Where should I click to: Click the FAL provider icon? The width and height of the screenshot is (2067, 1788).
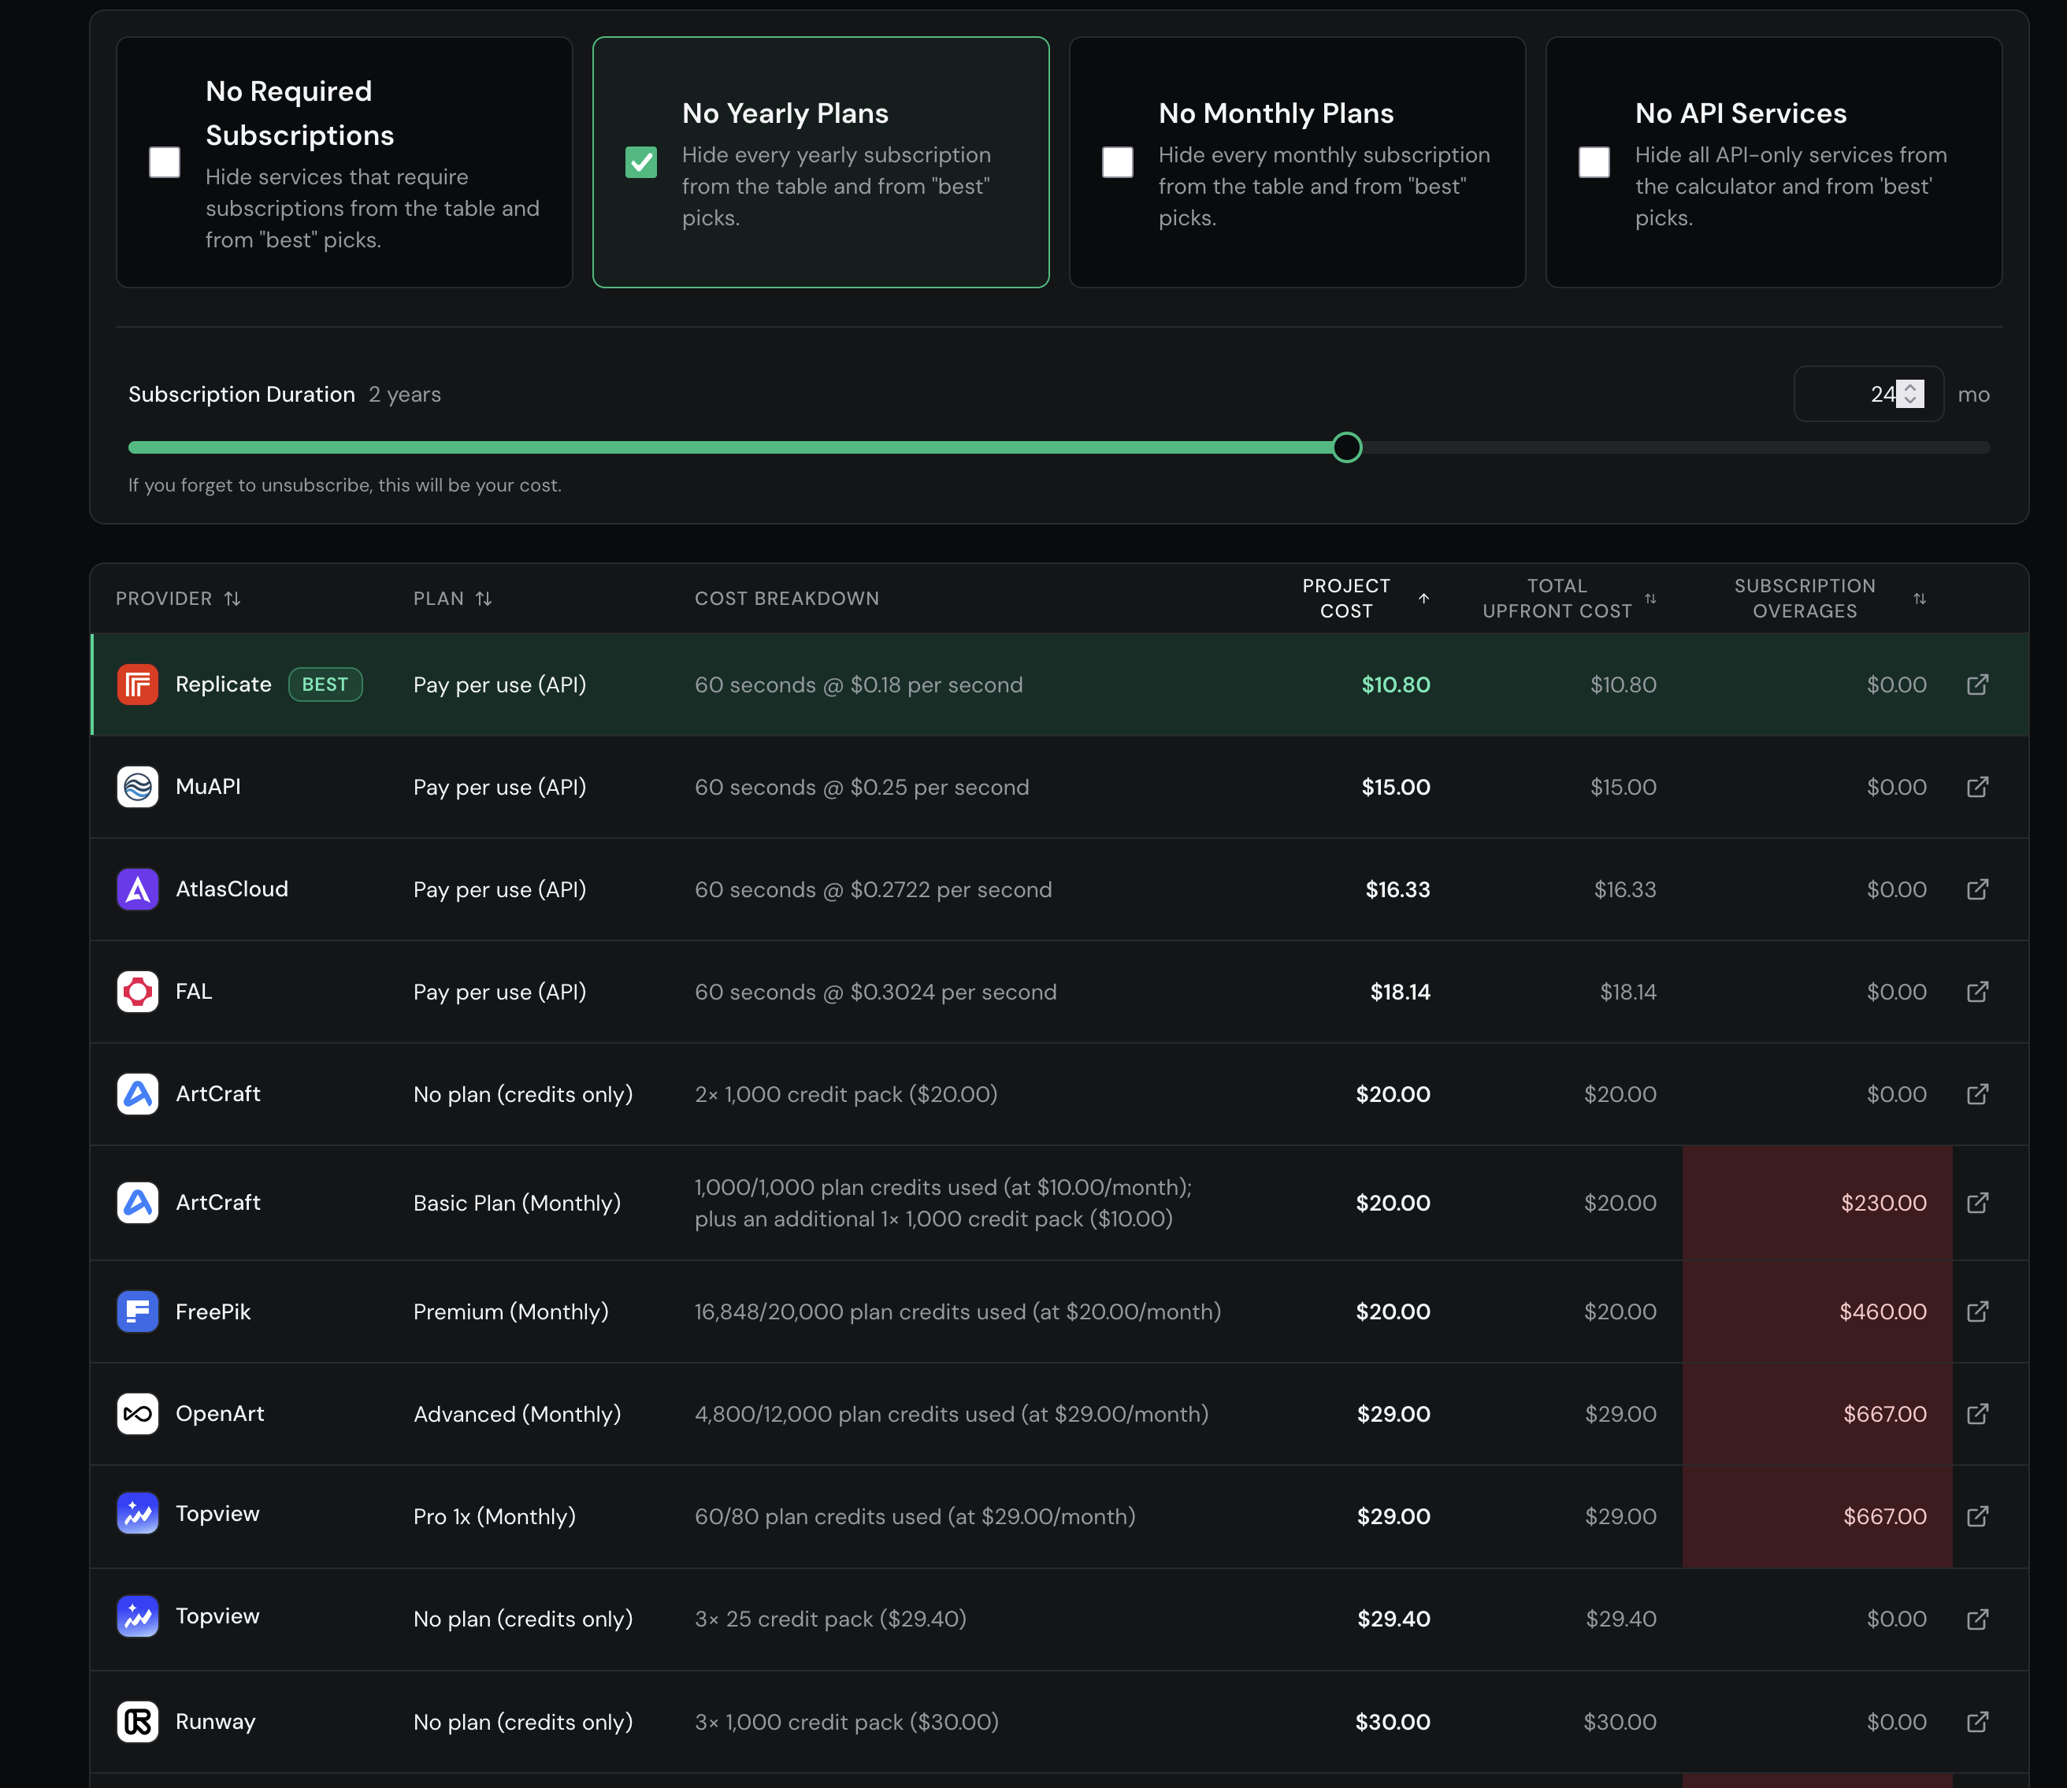(138, 991)
